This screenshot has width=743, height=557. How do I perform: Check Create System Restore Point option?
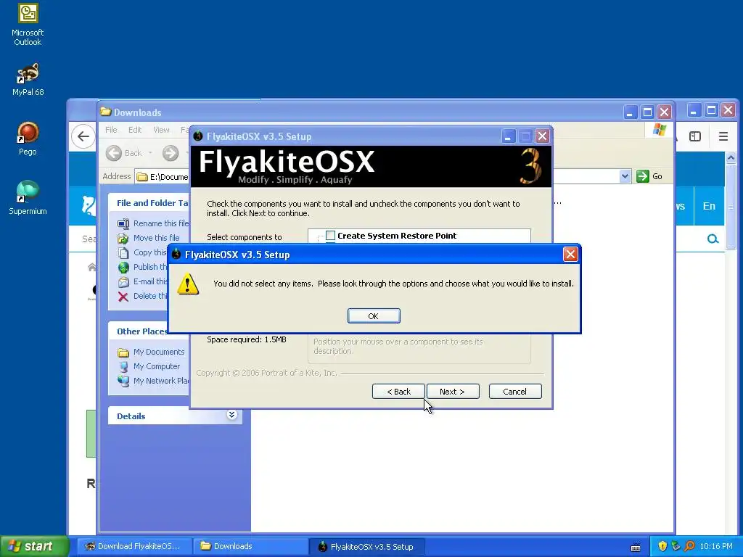point(331,236)
